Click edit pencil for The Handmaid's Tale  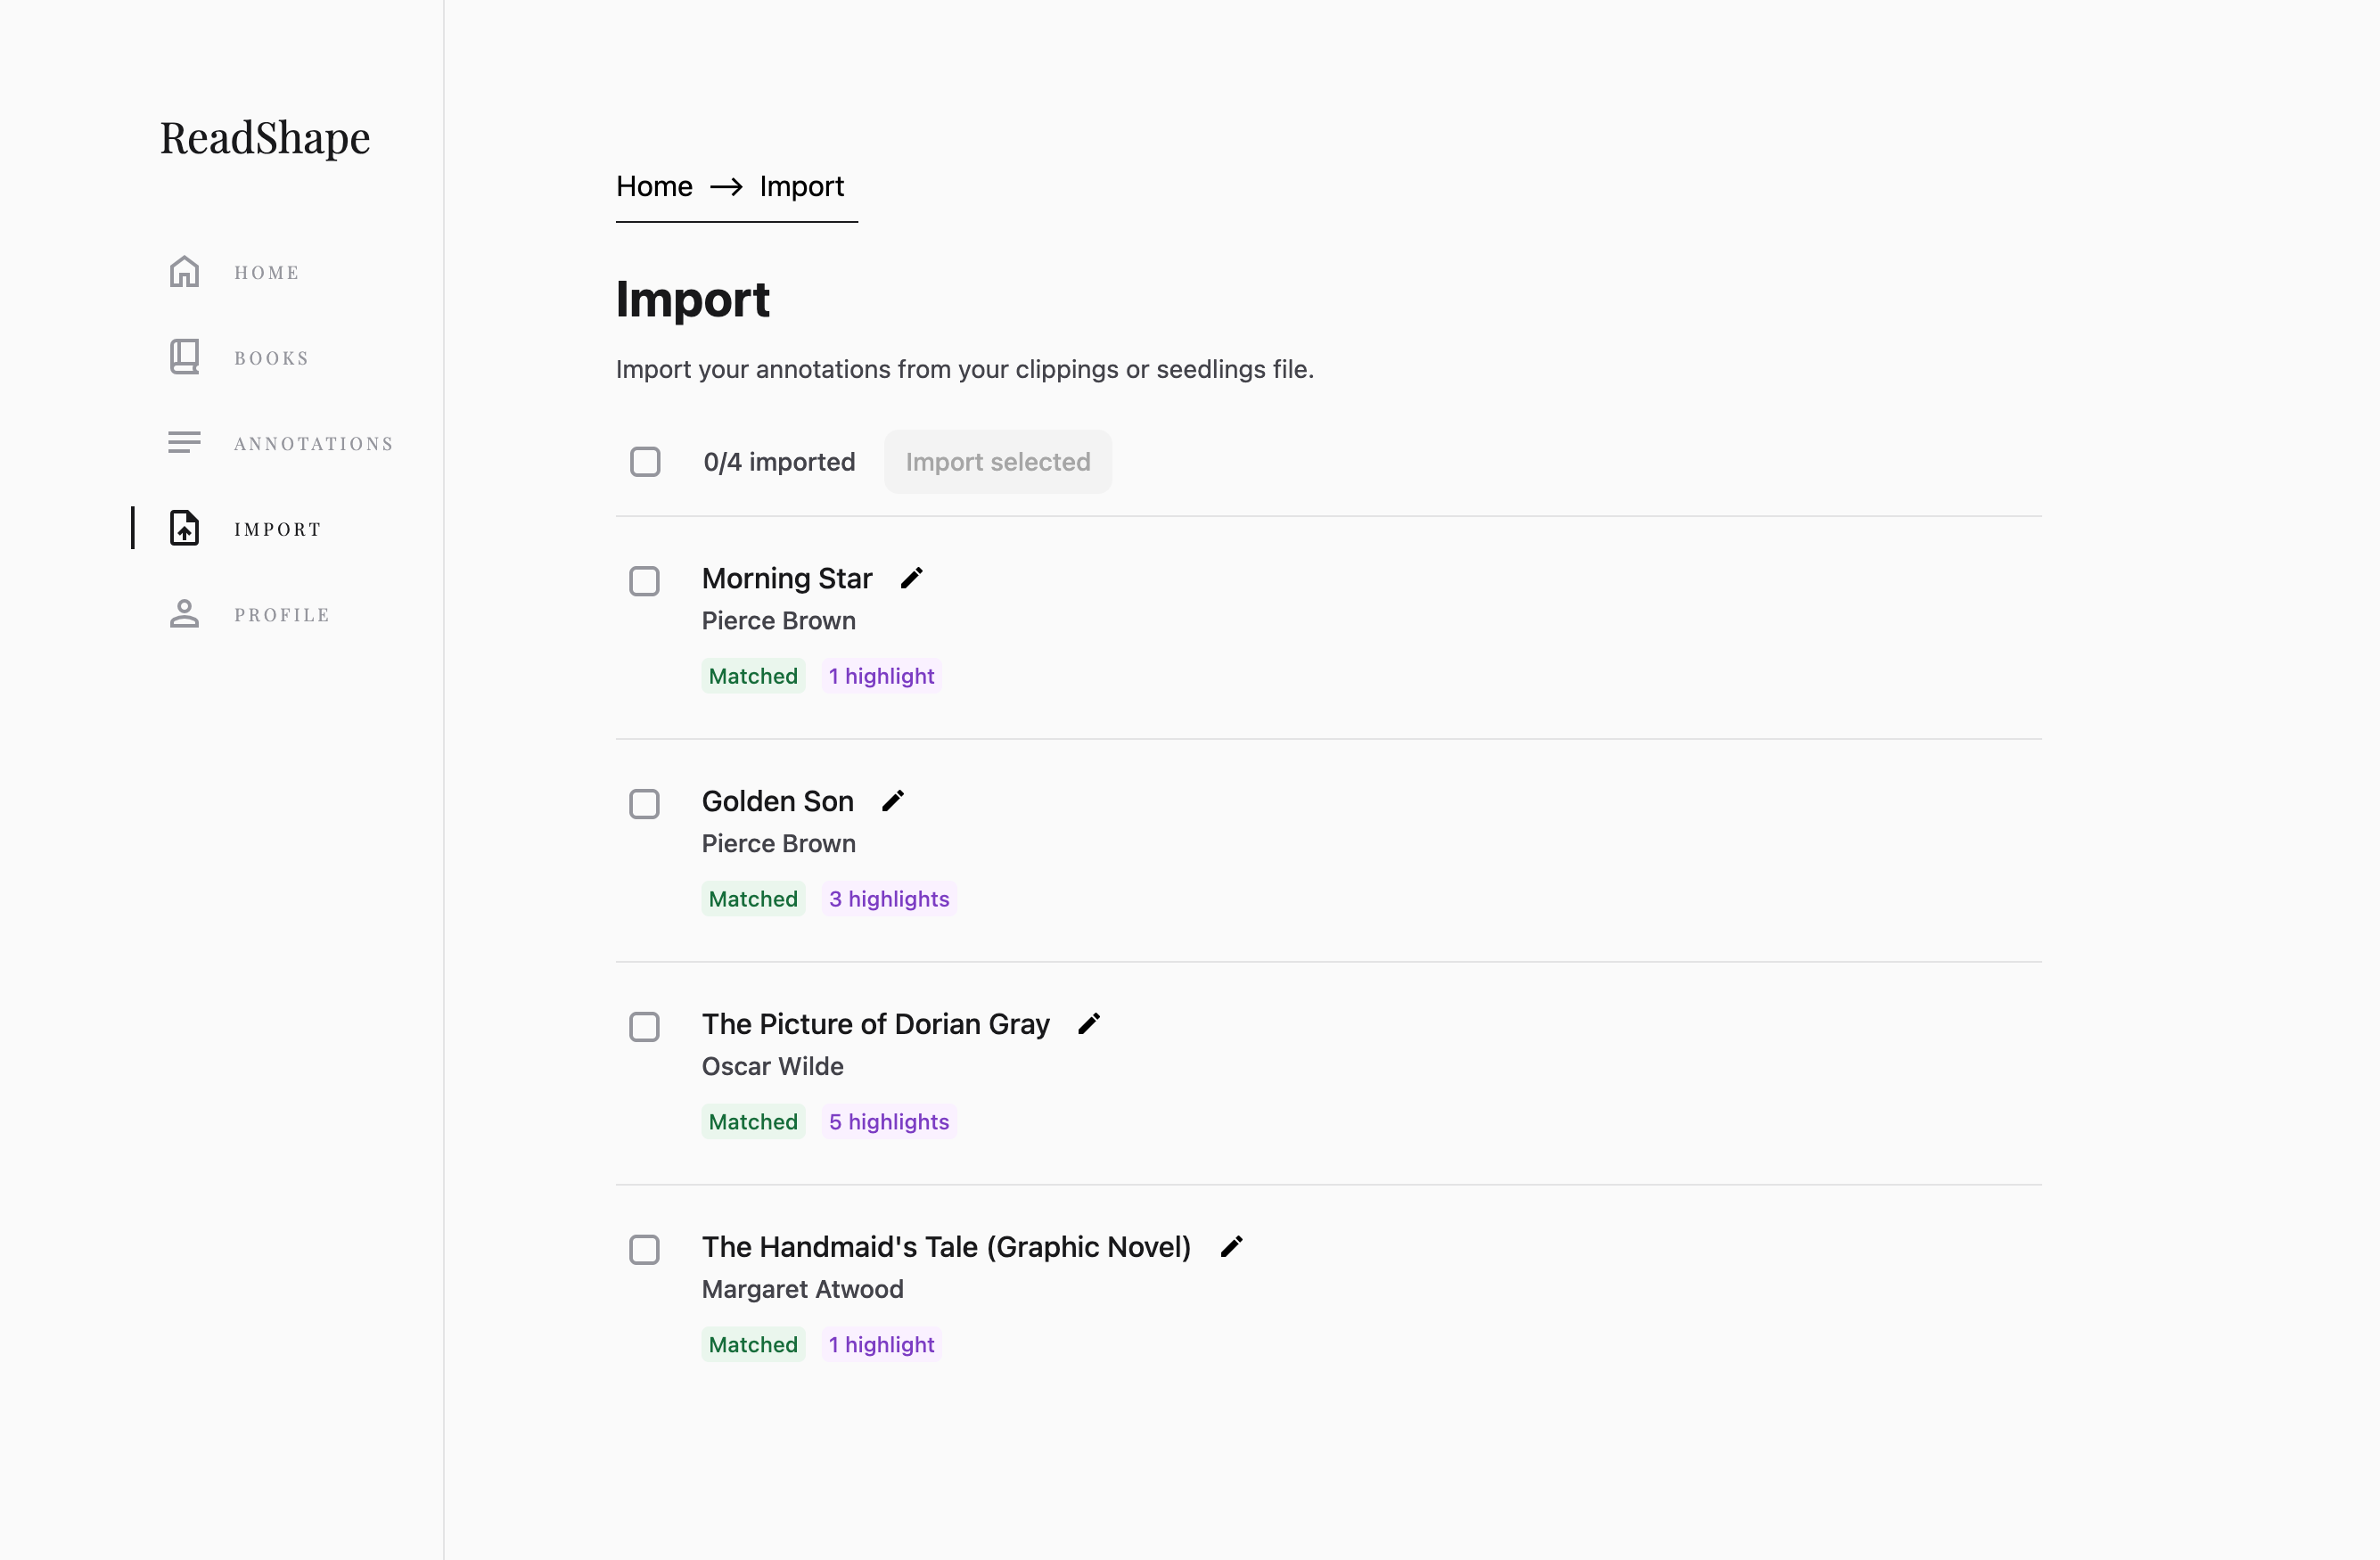(x=1231, y=1247)
